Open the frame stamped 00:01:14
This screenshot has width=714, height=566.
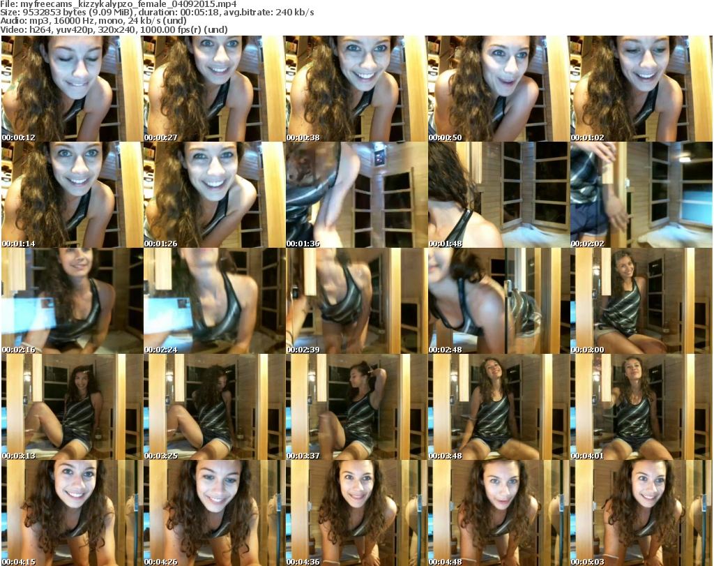pos(72,195)
